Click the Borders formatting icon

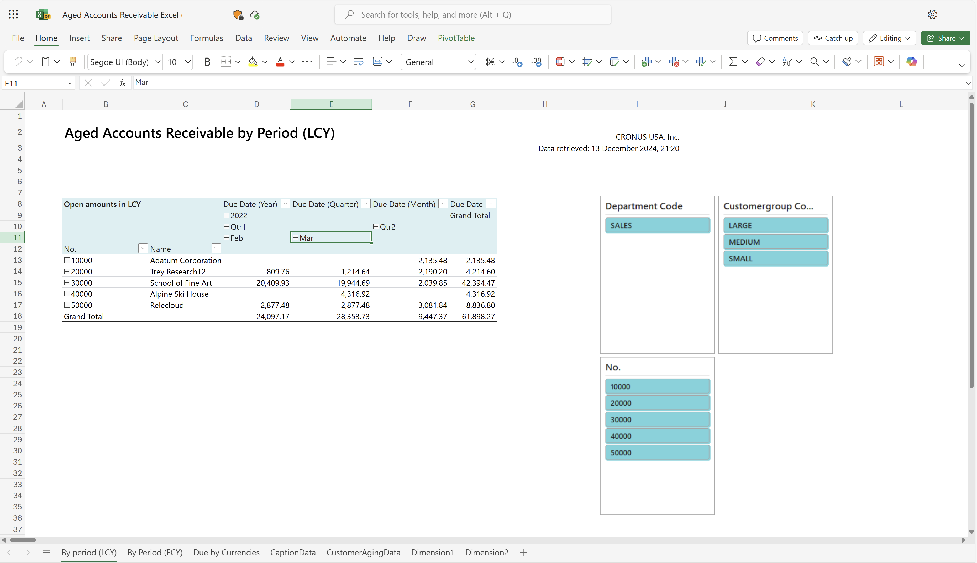[226, 61]
